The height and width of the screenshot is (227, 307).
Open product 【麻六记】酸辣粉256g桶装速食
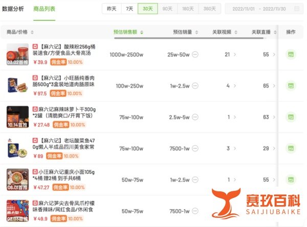64,50
